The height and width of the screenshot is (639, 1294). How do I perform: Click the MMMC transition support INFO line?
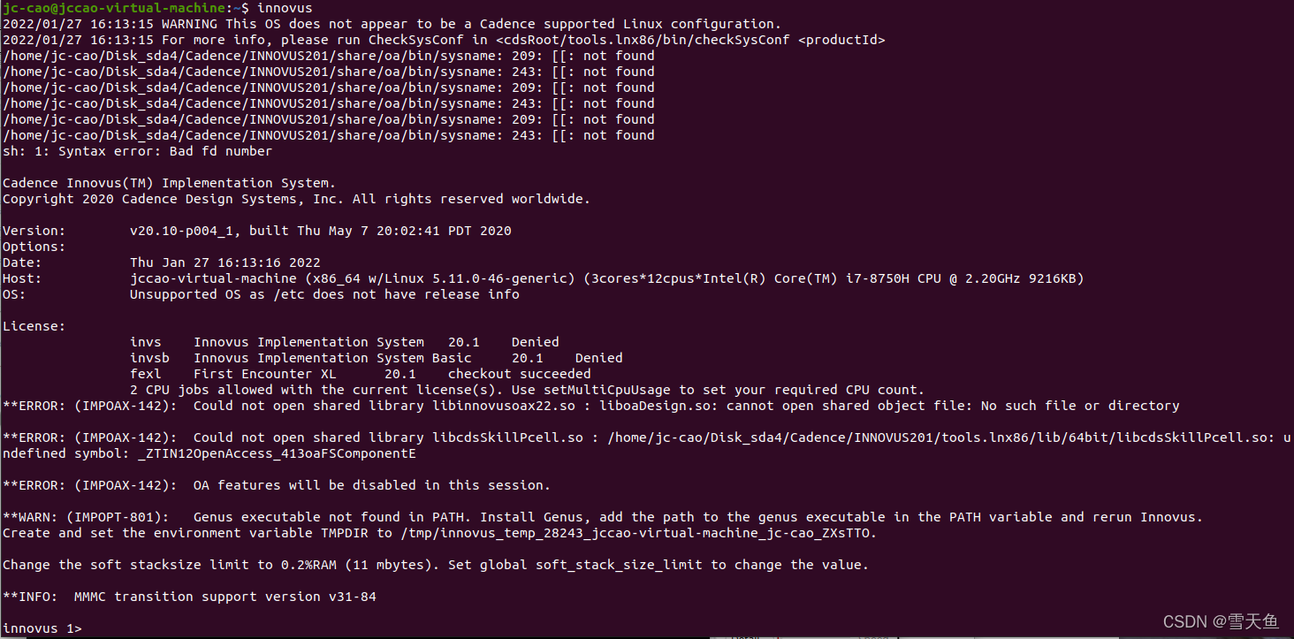coord(189,597)
